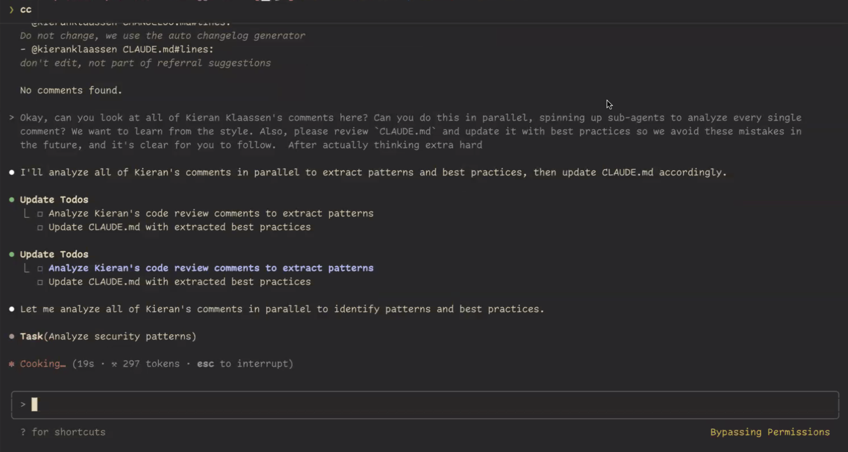Click the token count symbol before 297 tokens
The height and width of the screenshot is (452, 848).
[x=114, y=364]
